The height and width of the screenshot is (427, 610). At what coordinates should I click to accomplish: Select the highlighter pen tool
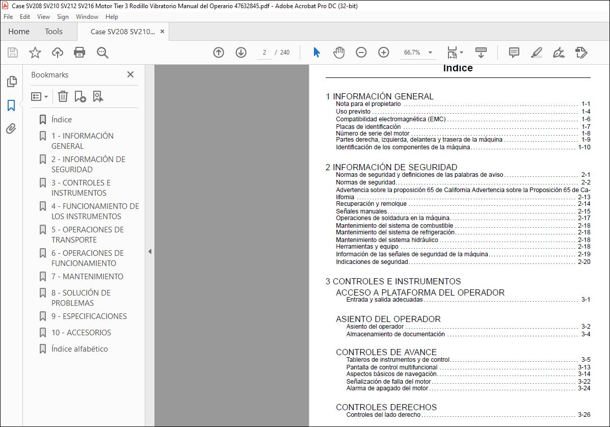click(537, 52)
